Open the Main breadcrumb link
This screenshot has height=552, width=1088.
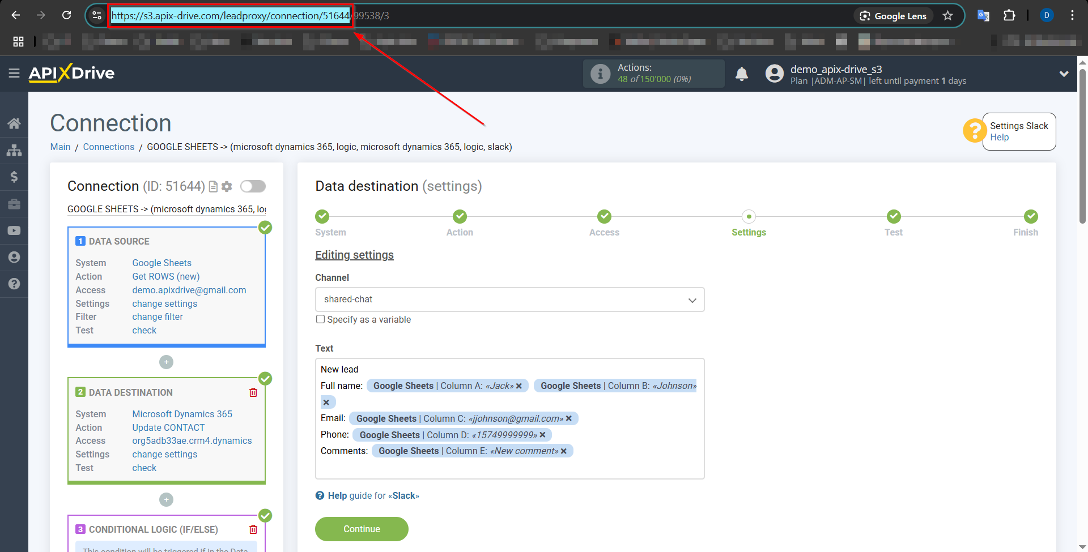point(60,147)
